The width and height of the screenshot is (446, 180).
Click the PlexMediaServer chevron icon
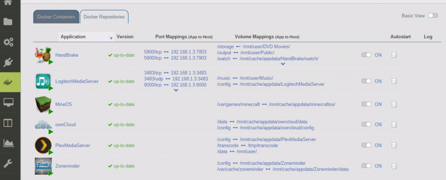pos(43,145)
